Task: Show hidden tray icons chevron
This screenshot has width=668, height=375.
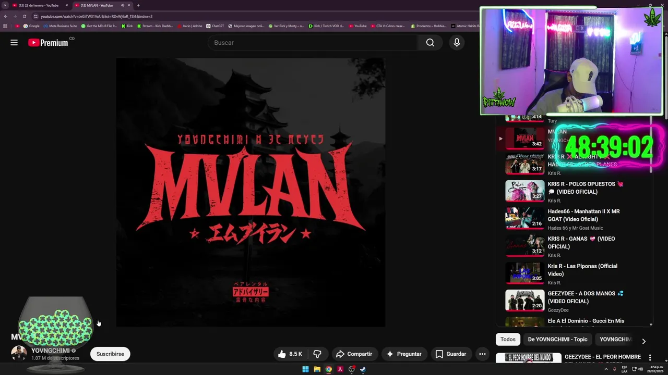Action: coord(606,369)
